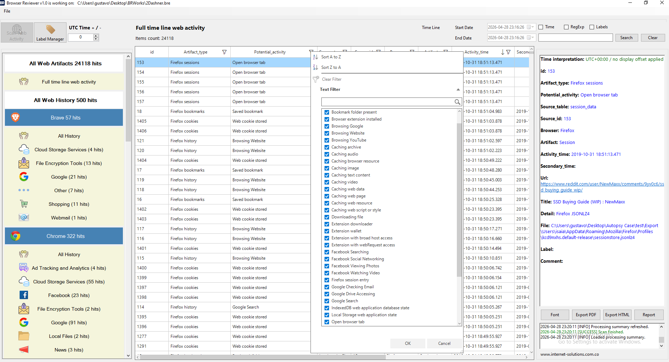669x362 pixels.
Task: Uncheck Caching video filter option
Action: [327, 182]
